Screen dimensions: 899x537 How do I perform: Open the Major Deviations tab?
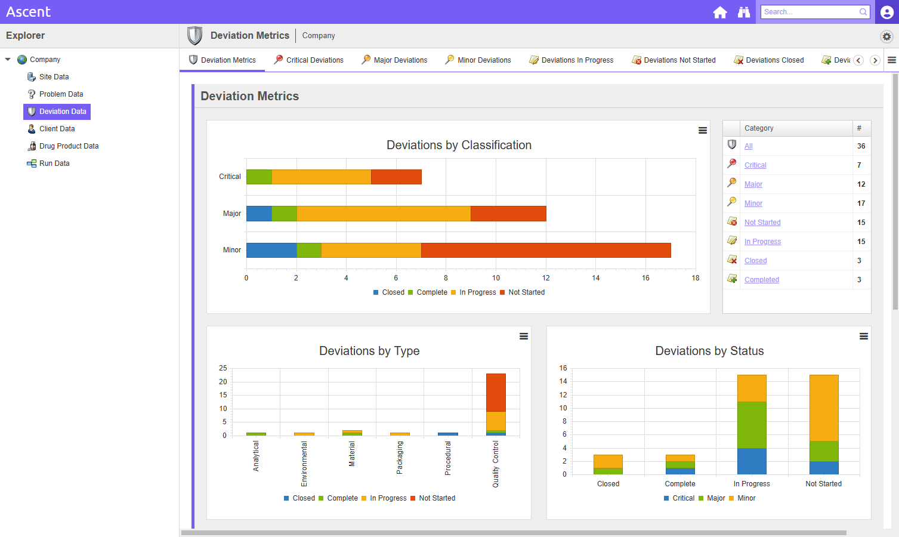tap(394, 60)
